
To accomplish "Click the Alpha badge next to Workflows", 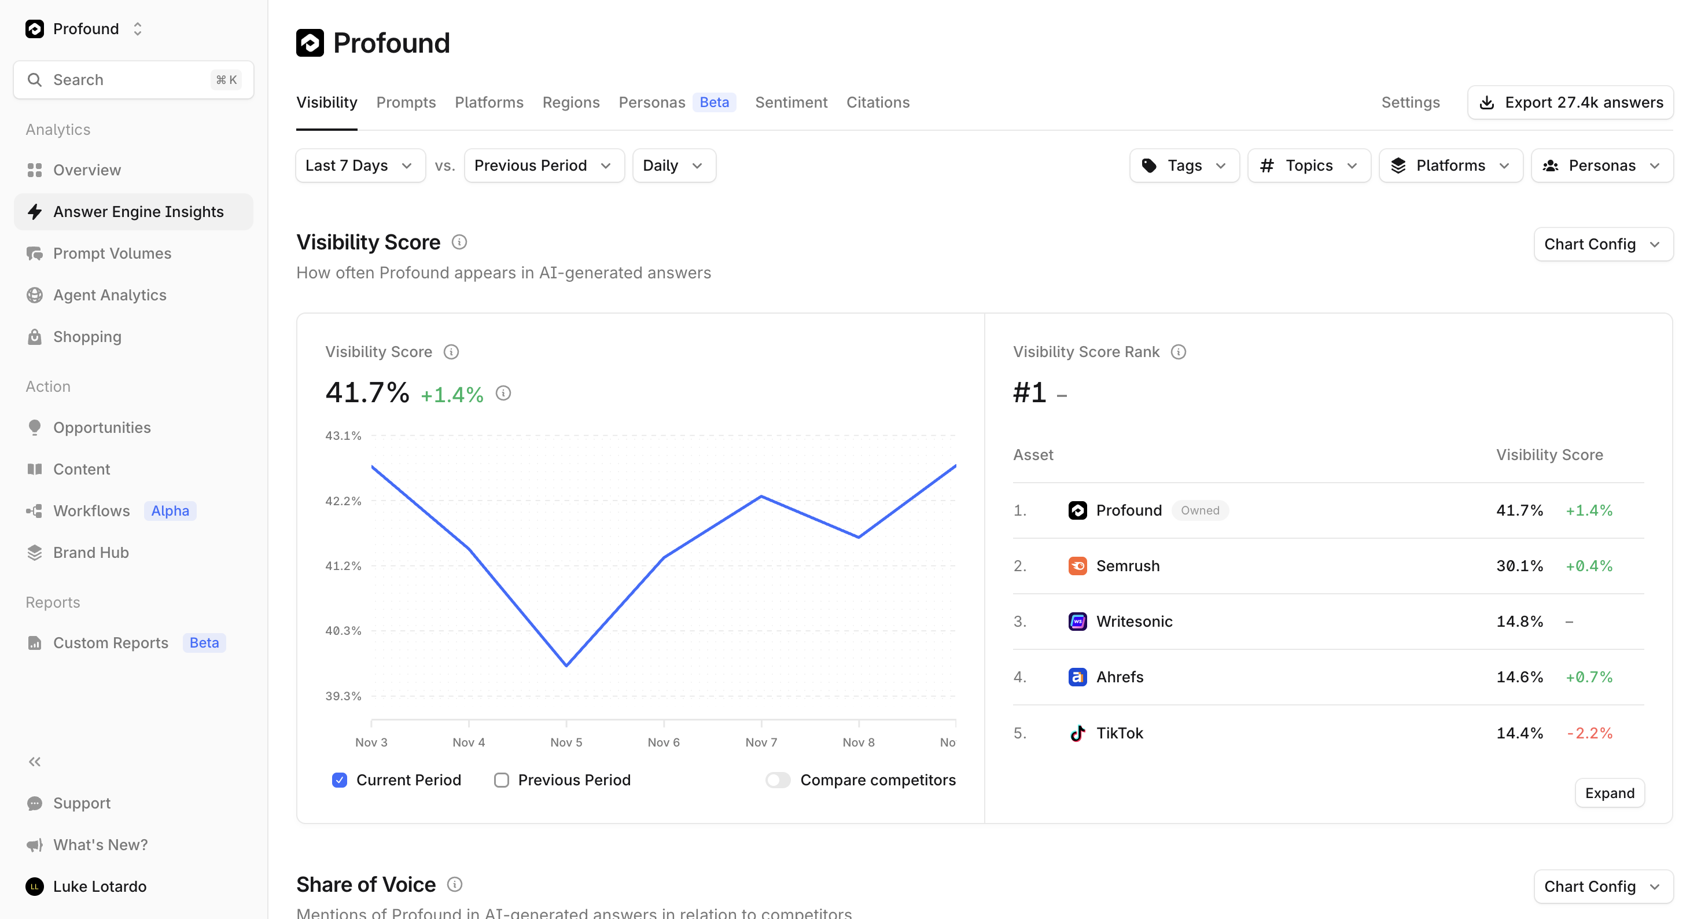I will click(170, 510).
